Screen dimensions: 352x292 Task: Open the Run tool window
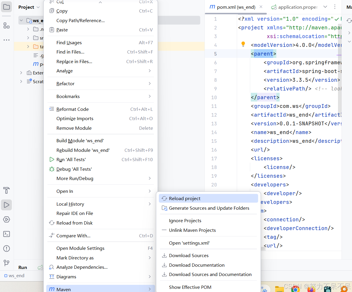click(6, 205)
